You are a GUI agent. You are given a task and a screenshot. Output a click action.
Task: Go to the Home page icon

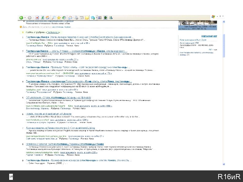48,18
